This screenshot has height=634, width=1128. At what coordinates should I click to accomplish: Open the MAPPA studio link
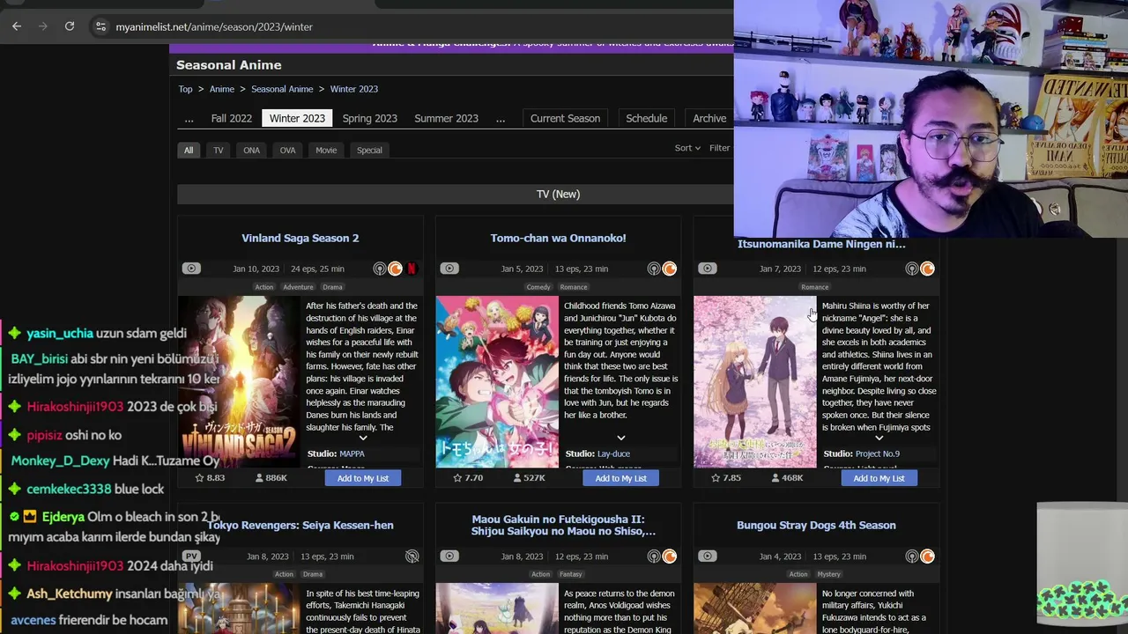352,453
